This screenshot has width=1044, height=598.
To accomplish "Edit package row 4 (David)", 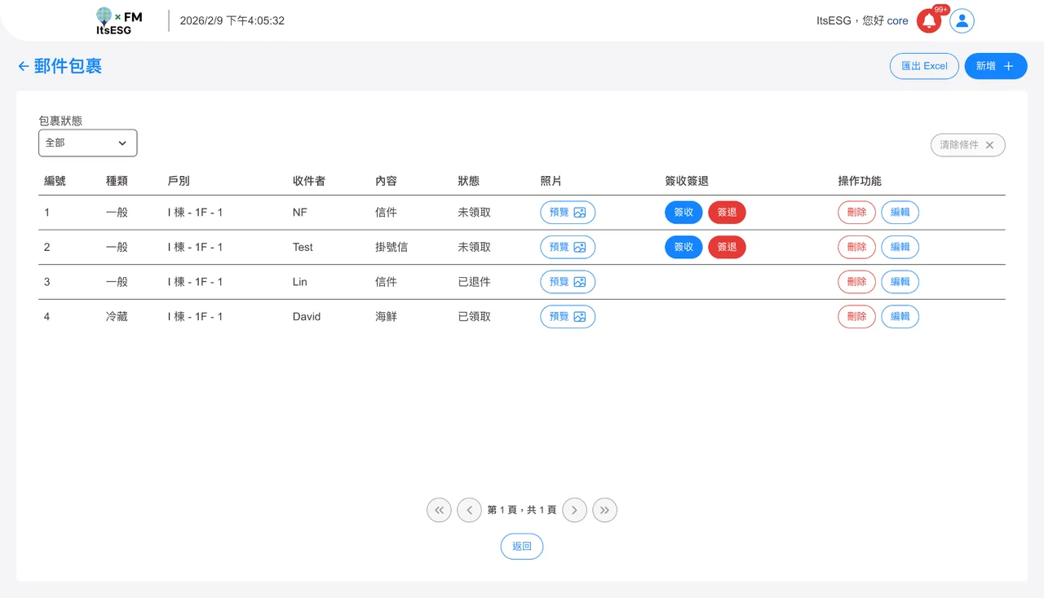I will pyautogui.click(x=900, y=316).
